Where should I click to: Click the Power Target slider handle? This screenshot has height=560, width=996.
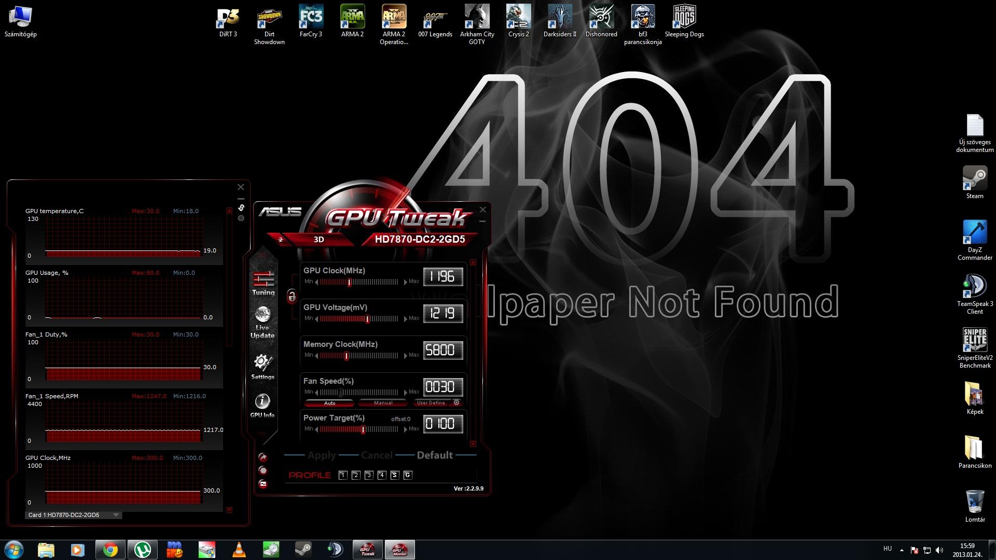[363, 429]
